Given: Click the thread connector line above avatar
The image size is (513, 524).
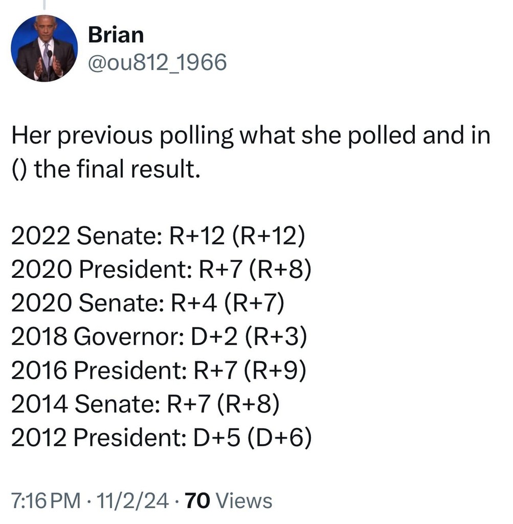Looking at the screenshot, I should (x=43, y=5).
